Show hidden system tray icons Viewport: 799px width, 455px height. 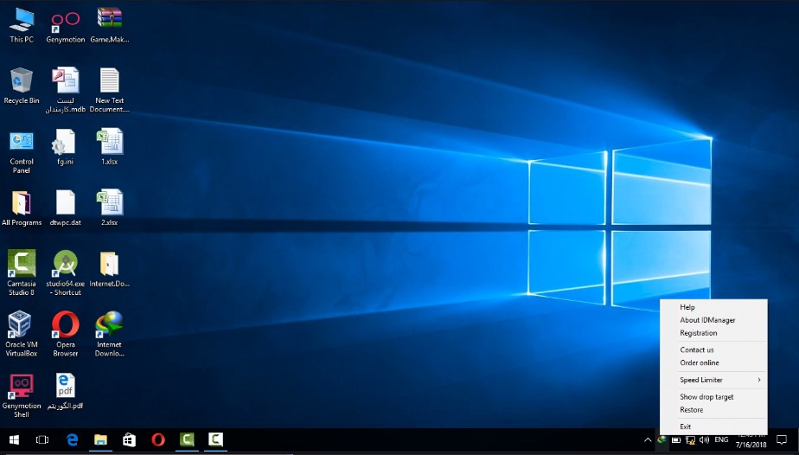[648, 440]
